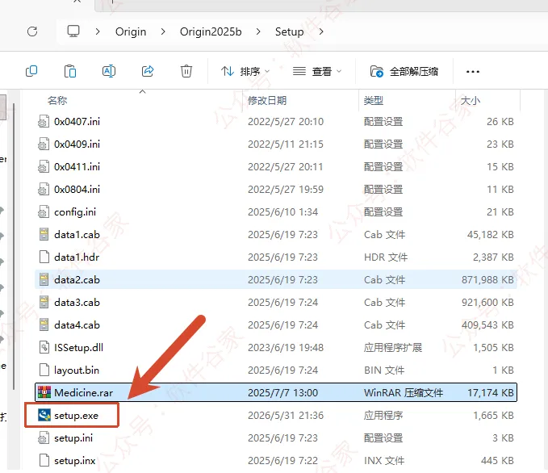Select file Medicine.rar
Viewport: 548px width, 473px height.
pos(276,392)
